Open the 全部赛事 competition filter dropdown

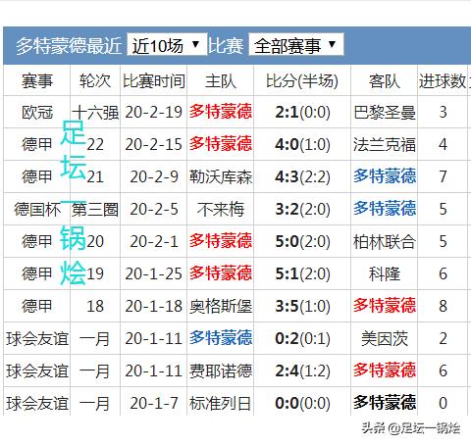296,45
